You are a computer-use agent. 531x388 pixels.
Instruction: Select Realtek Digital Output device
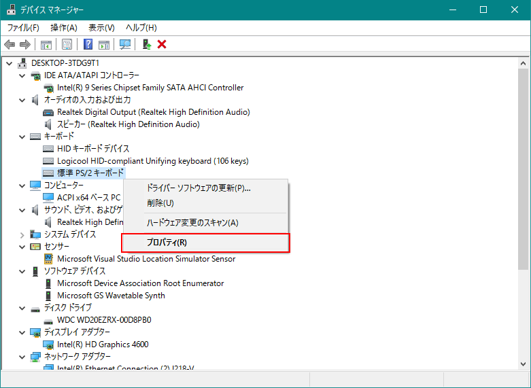click(x=154, y=112)
